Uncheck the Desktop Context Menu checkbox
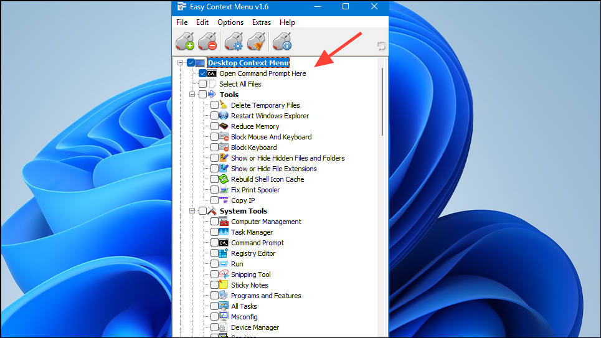 coord(191,63)
